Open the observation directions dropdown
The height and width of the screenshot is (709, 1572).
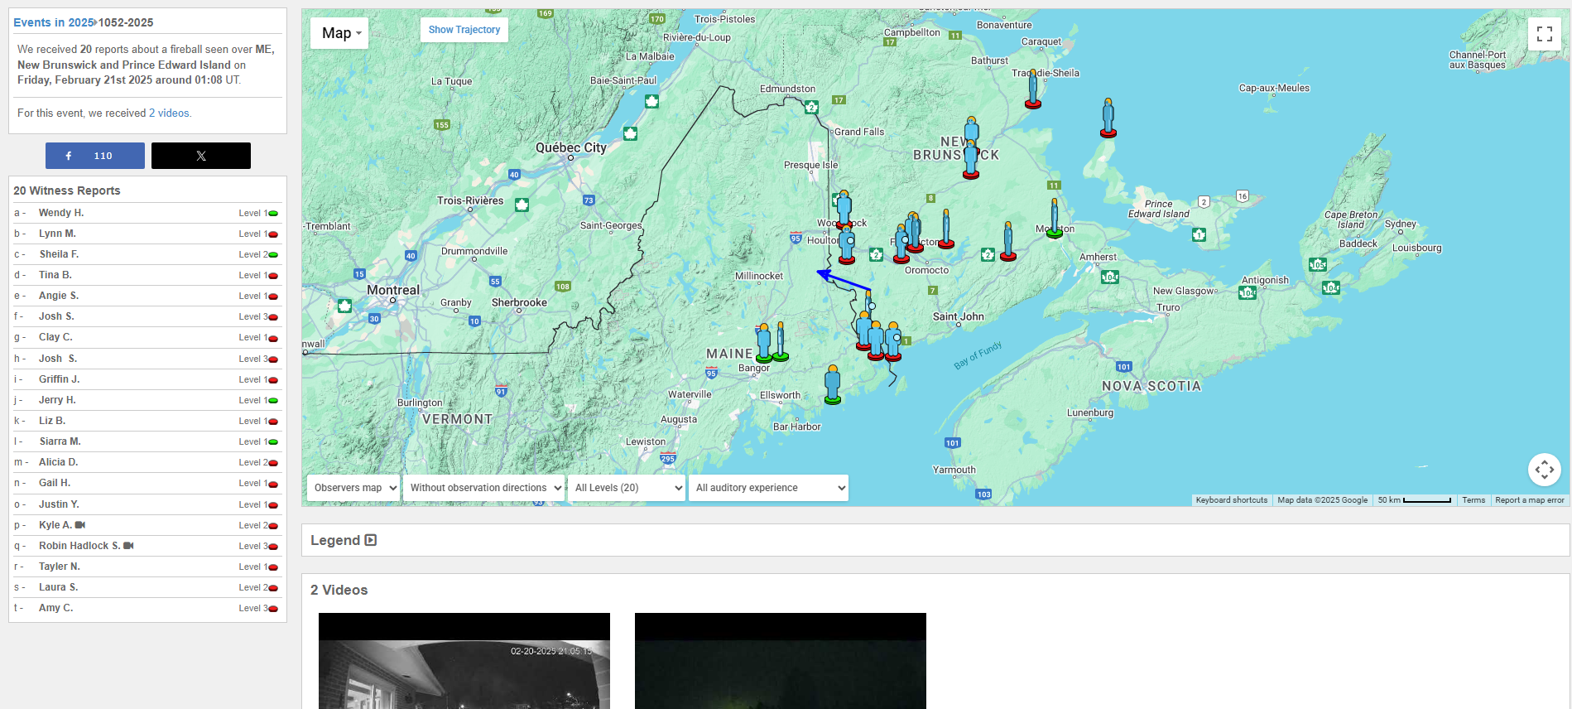(x=485, y=488)
